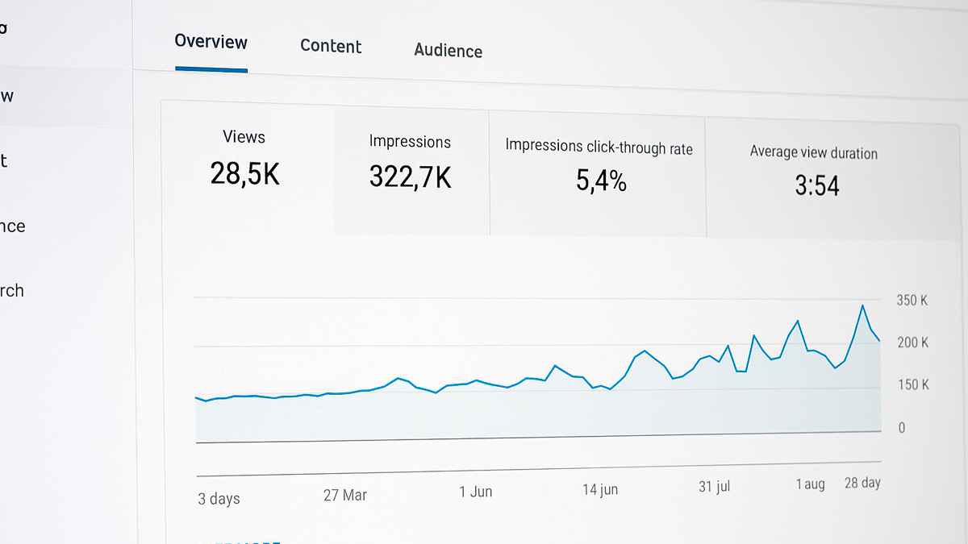This screenshot has width=968, height=544.
Task: Click the highest peak on the line chart
Action: (x=862, y=305)
